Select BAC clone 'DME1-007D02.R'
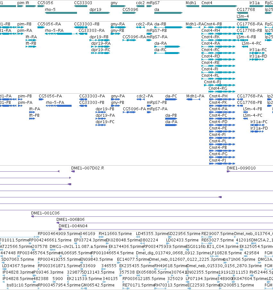273x290 pixels. point(88,168)
